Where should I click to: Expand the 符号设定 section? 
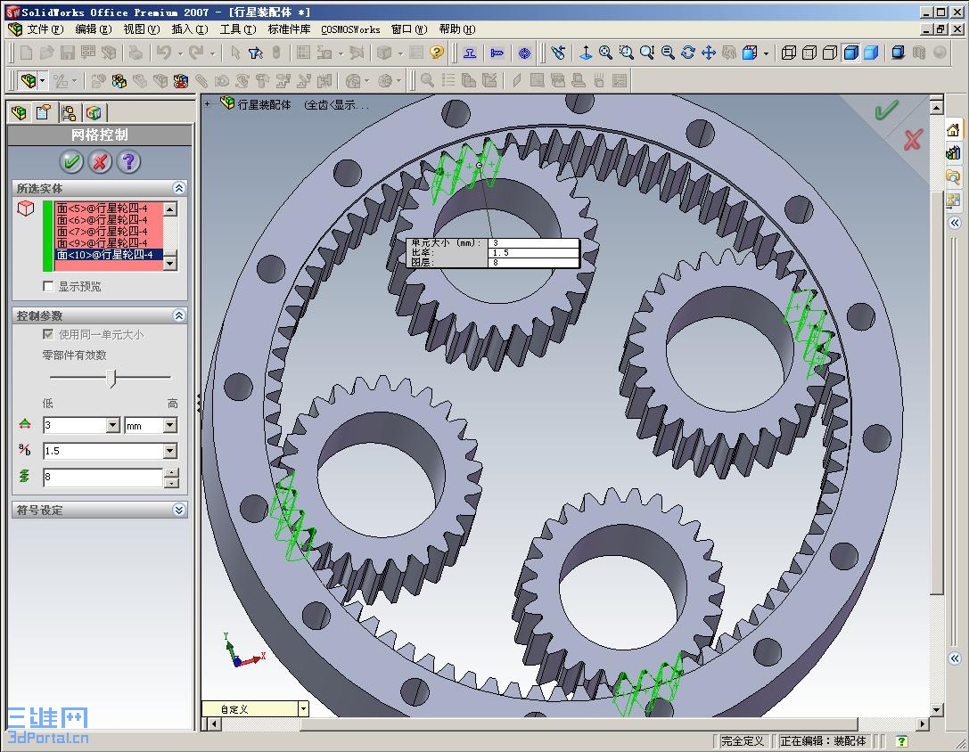pos(178,510)
